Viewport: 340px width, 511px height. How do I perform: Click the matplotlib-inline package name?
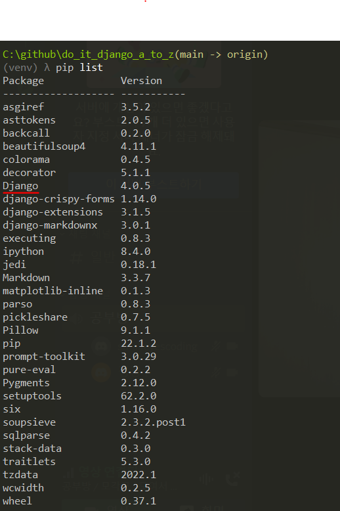[x=53, y=291]
